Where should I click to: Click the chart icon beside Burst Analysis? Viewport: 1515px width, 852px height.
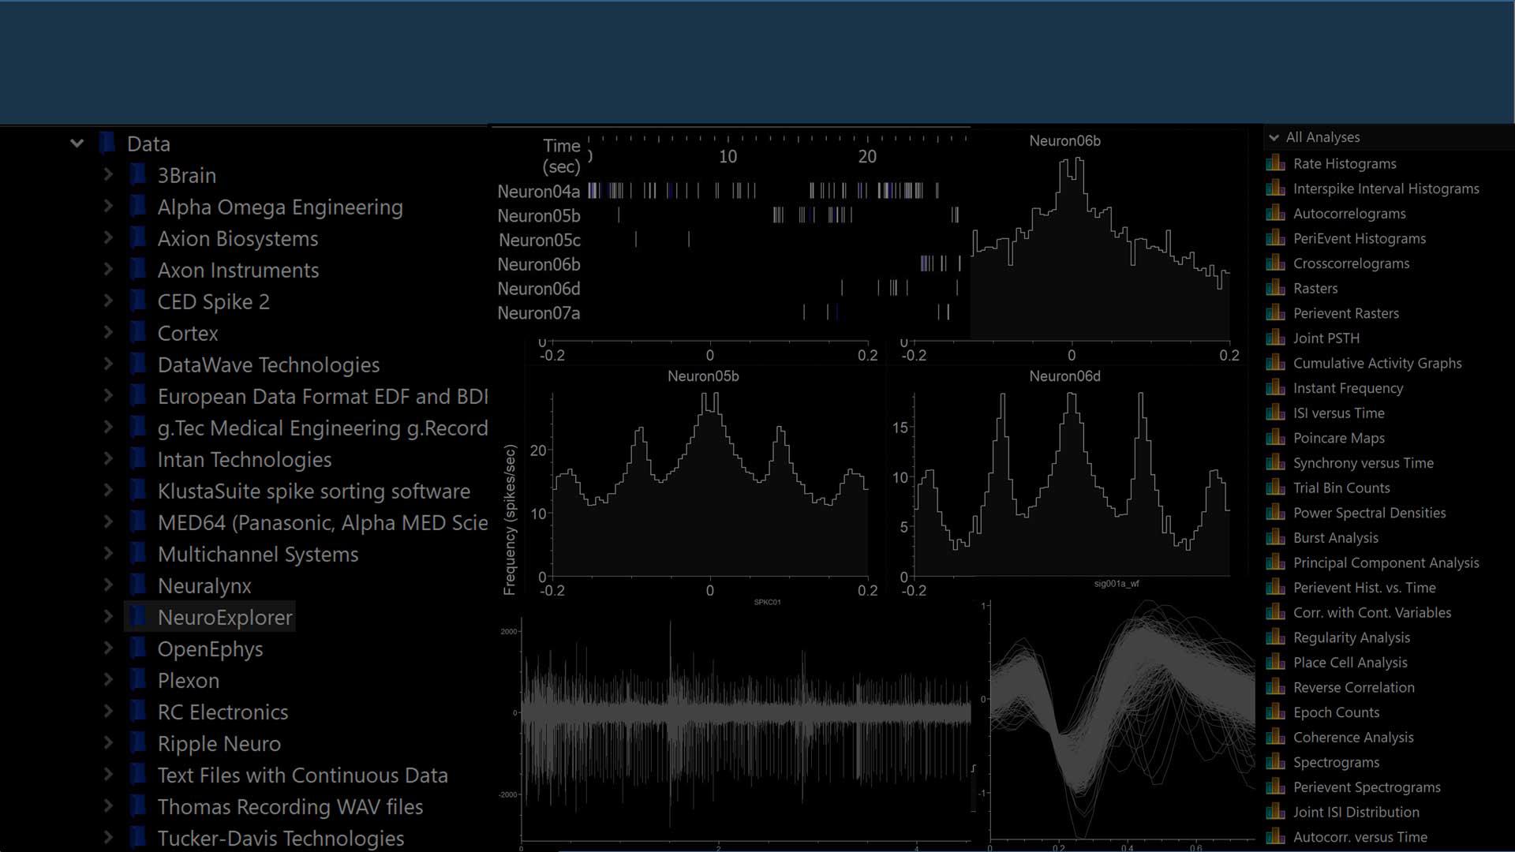(1275, 537)
